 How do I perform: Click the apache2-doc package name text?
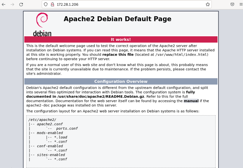coord(38,105)
